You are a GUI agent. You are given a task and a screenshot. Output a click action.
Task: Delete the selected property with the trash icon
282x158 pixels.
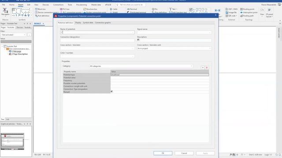[207, 68]
